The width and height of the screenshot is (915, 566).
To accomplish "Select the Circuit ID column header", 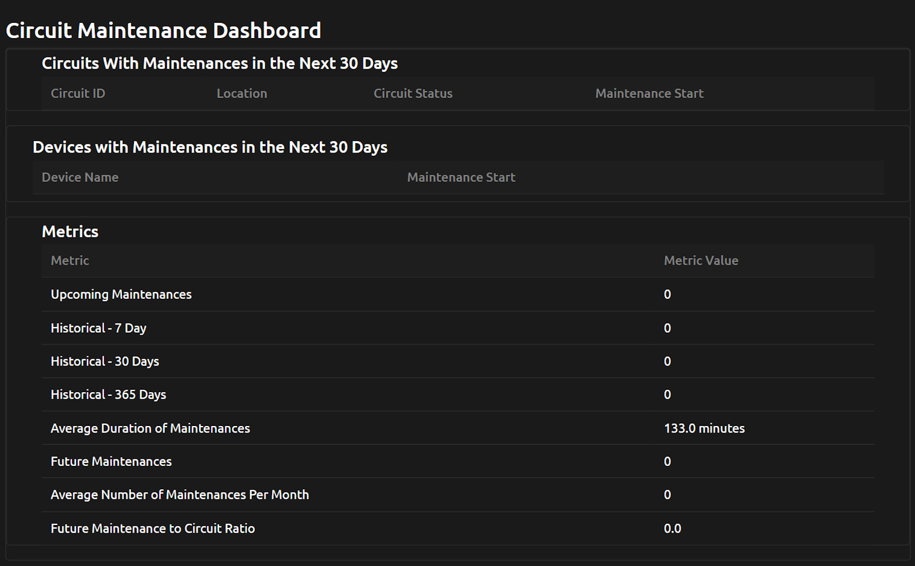I will (78, 93).
